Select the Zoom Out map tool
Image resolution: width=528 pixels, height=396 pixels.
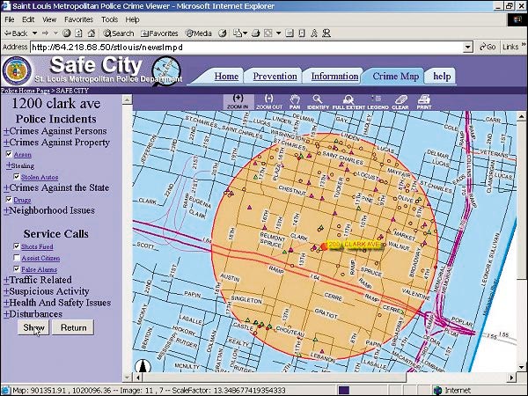click(x=269, y=101)
